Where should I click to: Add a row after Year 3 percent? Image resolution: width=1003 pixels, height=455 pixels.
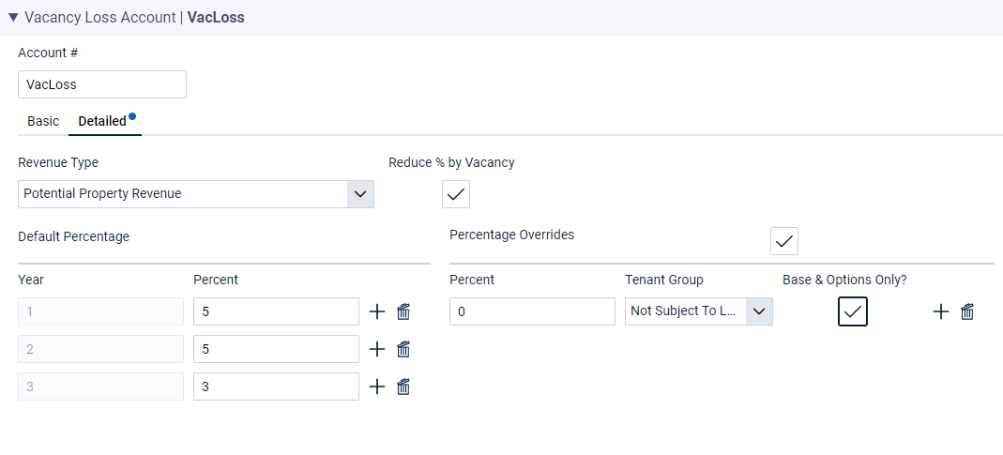coord(377,387)
